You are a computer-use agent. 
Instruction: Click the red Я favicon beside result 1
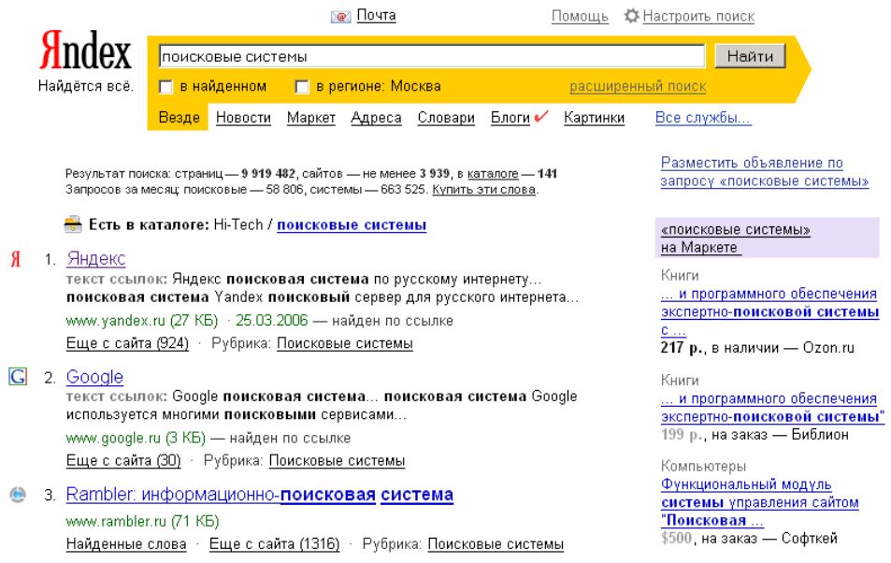15,259
